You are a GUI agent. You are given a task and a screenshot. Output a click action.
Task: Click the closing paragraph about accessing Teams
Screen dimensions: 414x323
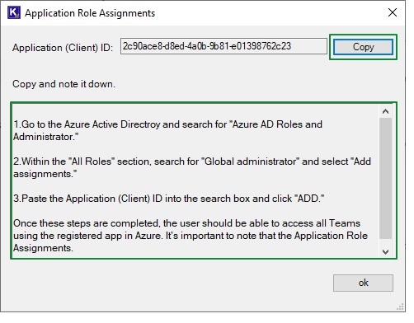tap(191, 236)
